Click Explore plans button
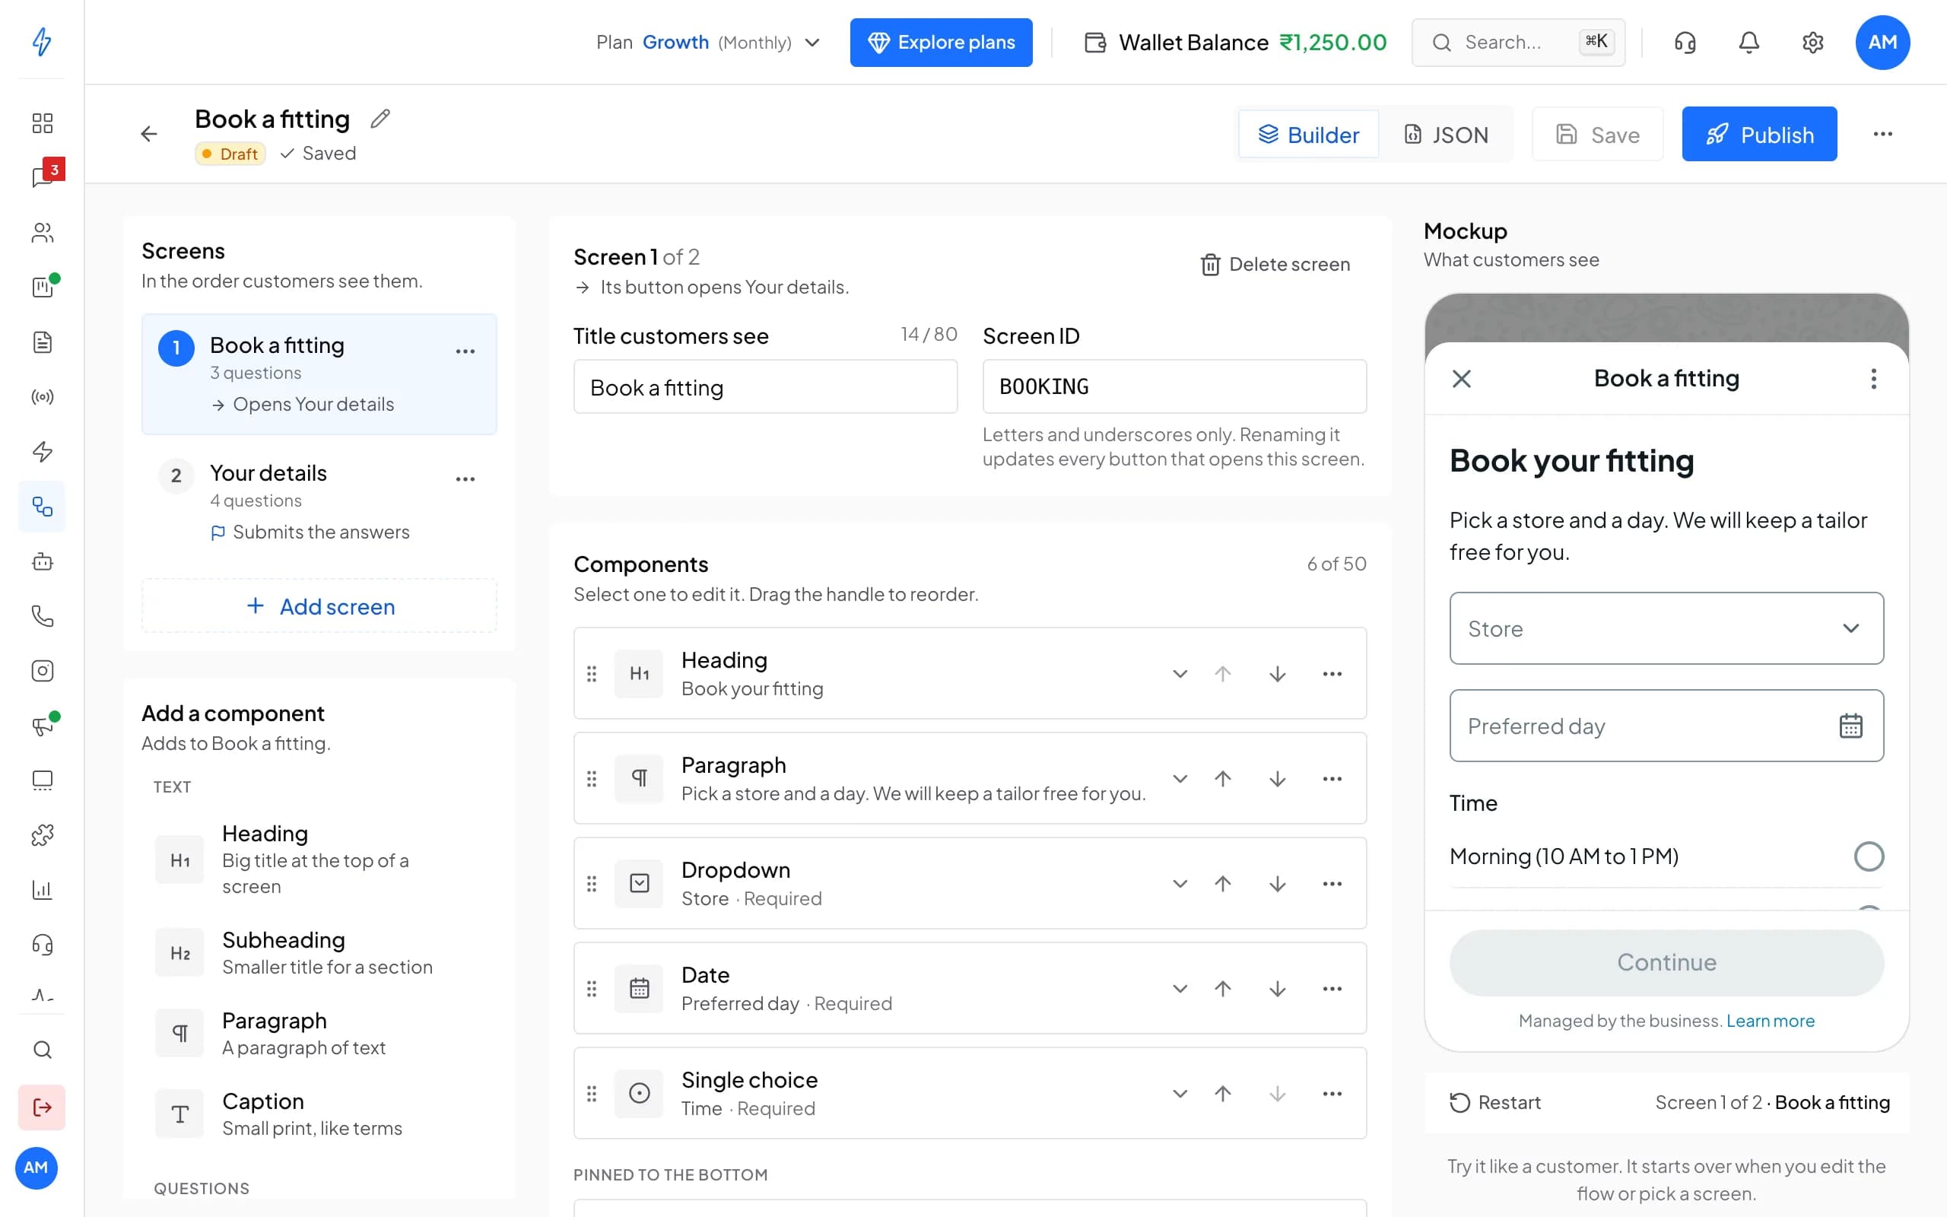This screenshot has height=1217, width=1947. [x=941, y=43]
